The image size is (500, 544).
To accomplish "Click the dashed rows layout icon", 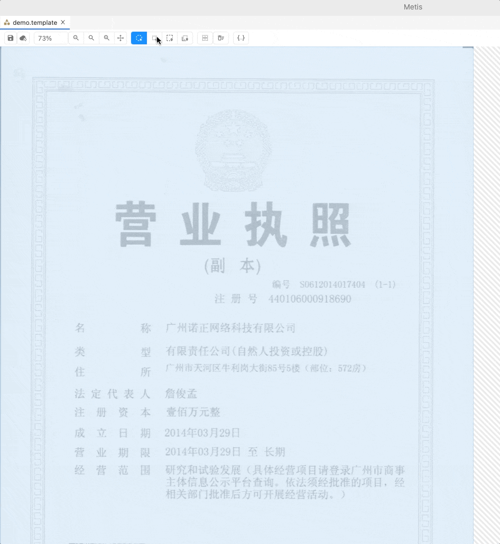I will point(205,38).
